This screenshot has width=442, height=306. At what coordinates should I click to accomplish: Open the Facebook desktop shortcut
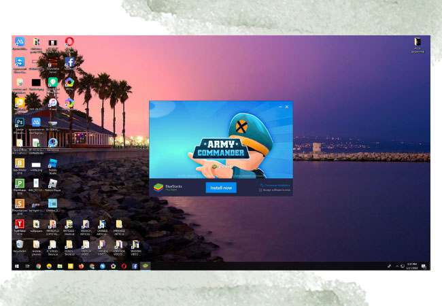[x=69, y=62]
